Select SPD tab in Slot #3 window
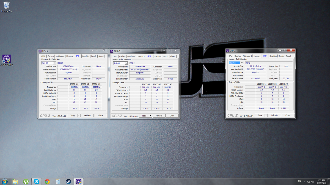The height and width of the screenshot is (185, 330). coord(78,56)
